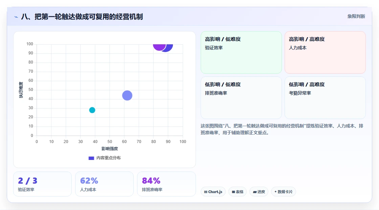The image size is (379, 210).
Task: Open the 高影响 / 高难度 quadrant card
Action: click(x=325, y=52)
